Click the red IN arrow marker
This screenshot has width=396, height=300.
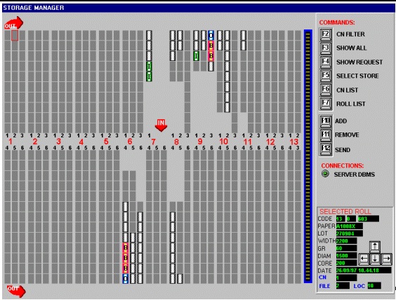point(161,125)
